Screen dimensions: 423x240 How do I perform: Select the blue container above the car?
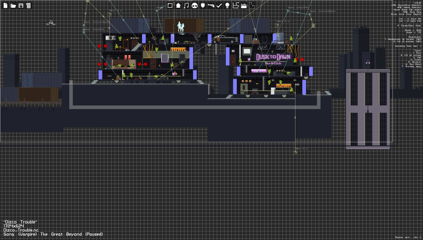(250, 25)
